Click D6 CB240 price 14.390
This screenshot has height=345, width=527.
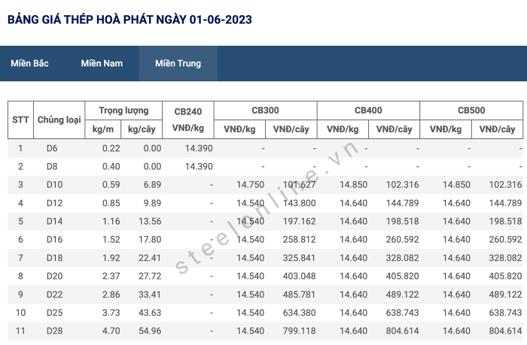point(199,148)
